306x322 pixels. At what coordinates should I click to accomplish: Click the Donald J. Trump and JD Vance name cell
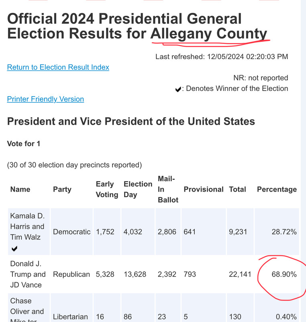[x=29, y=274]
